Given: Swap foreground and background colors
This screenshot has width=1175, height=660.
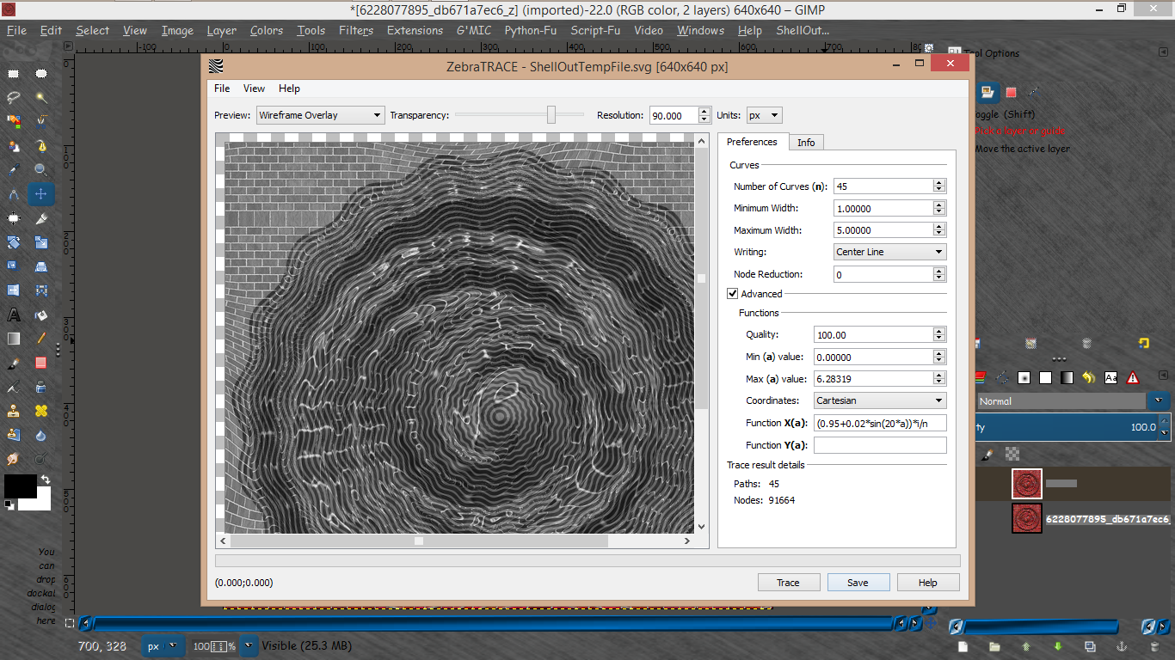Looking at the screenshot, I should tap(45, 480).
